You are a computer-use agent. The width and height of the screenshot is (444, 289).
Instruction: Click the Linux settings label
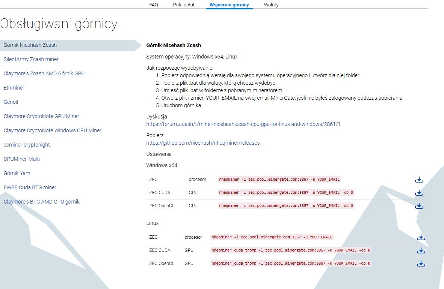coord(153,223)
